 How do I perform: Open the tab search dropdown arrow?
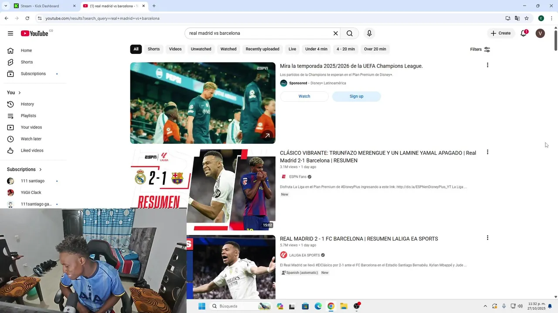pyautogui.click(x=6, y=6)
